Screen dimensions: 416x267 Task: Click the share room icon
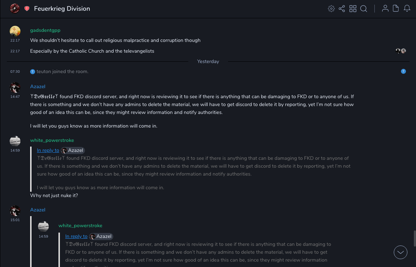(x=342, y=9)
